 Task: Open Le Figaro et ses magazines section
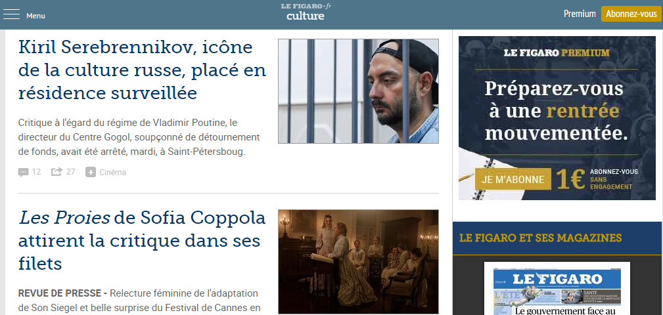coord(540,238)
